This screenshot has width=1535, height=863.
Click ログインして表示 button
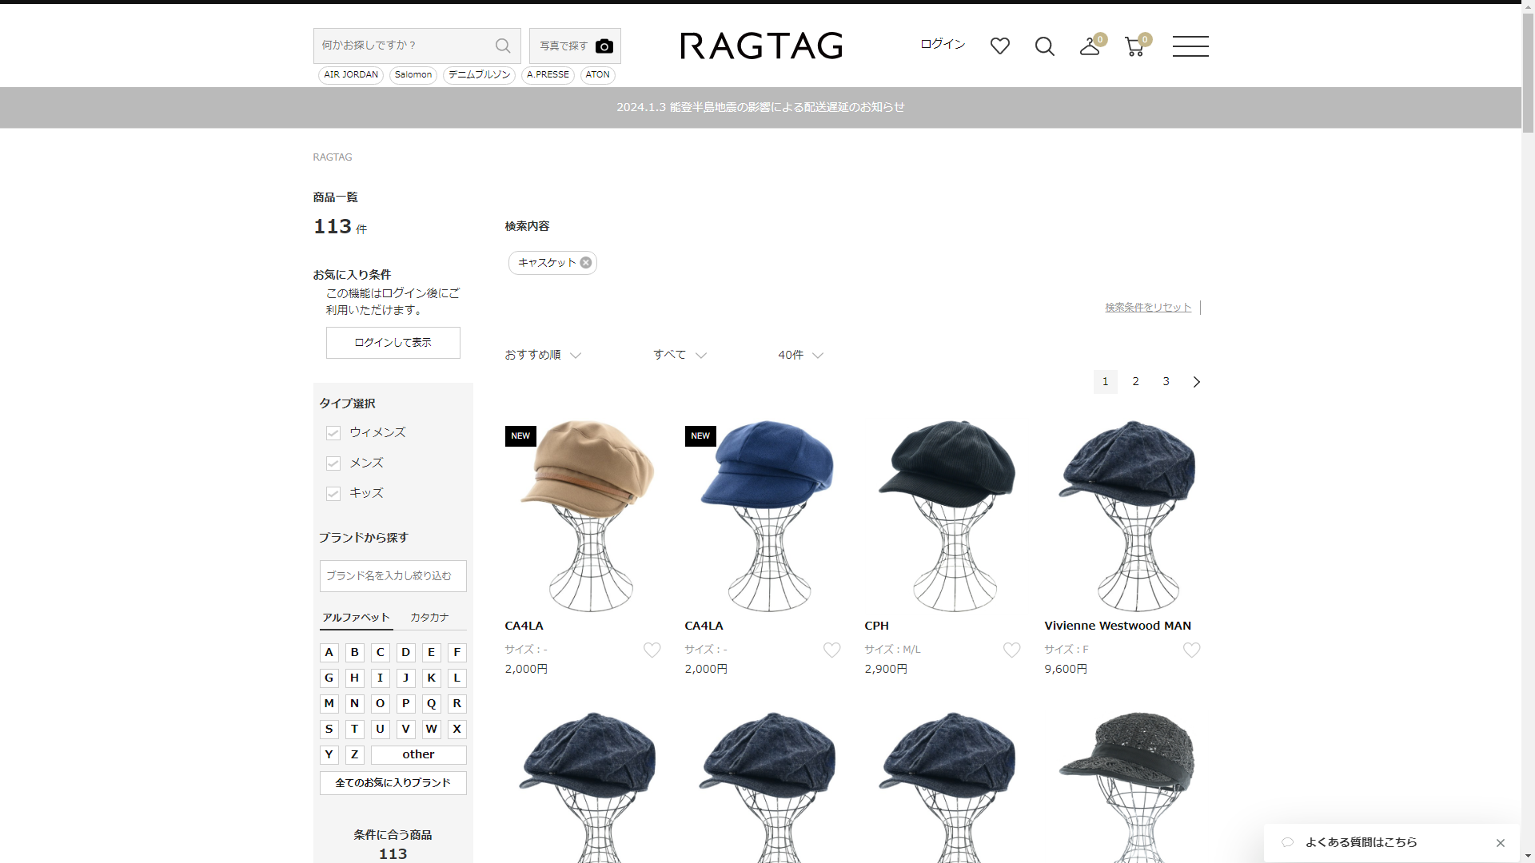click(393, 342)
